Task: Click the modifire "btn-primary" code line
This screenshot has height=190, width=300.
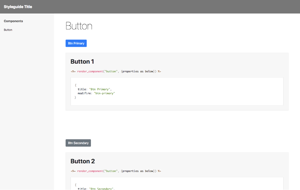Action: pyautogui.click(x=96, y=93)
